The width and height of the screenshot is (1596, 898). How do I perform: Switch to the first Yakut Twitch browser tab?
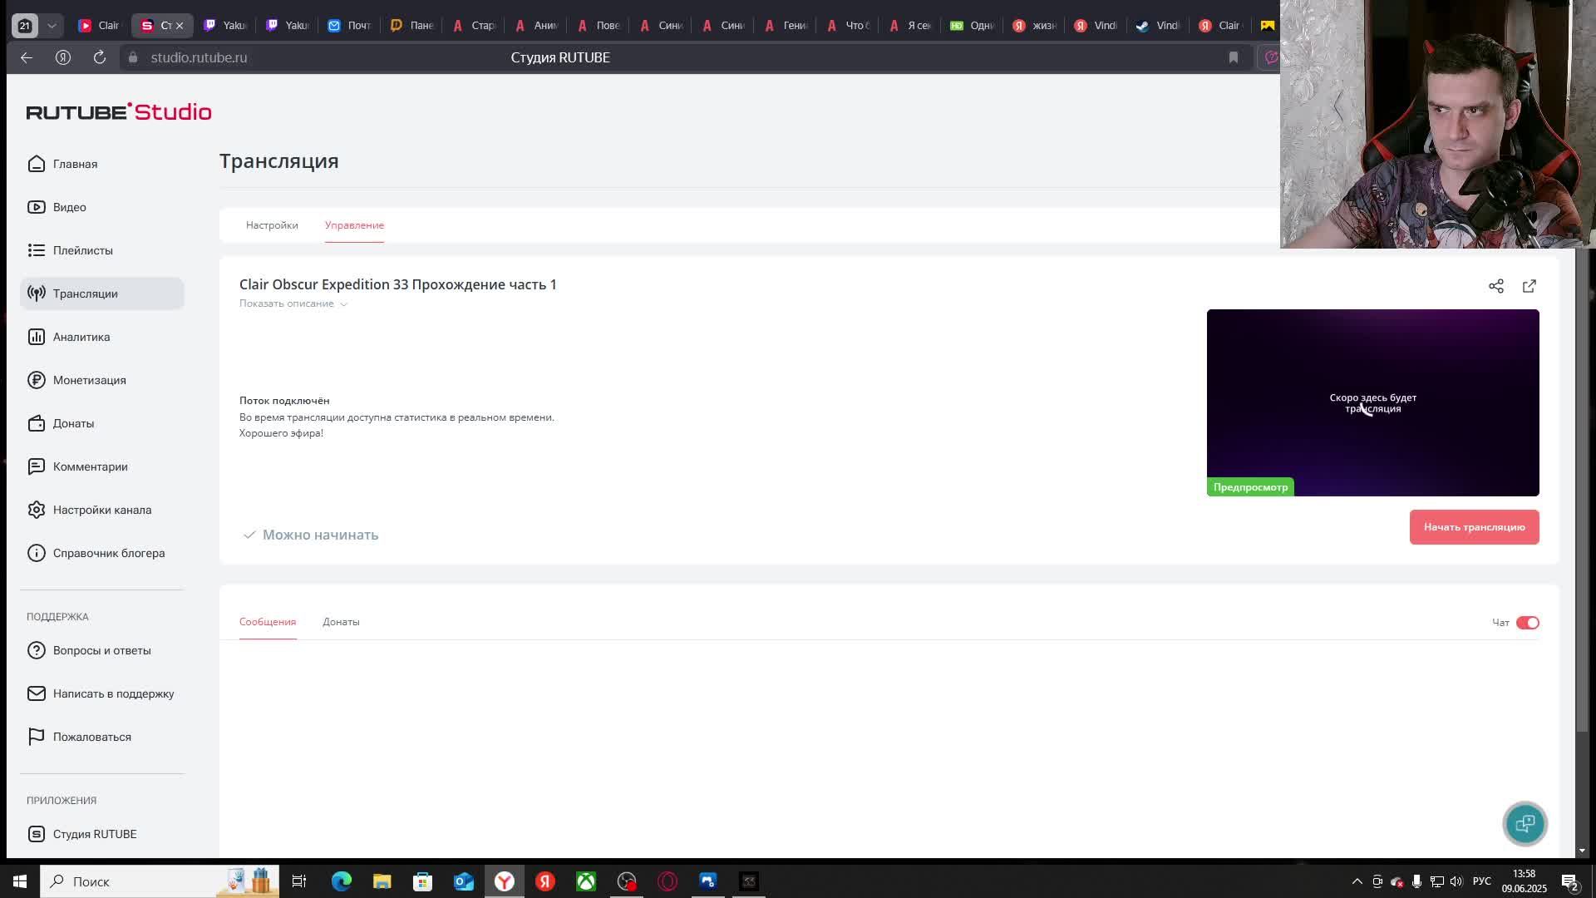pos(225,26)
